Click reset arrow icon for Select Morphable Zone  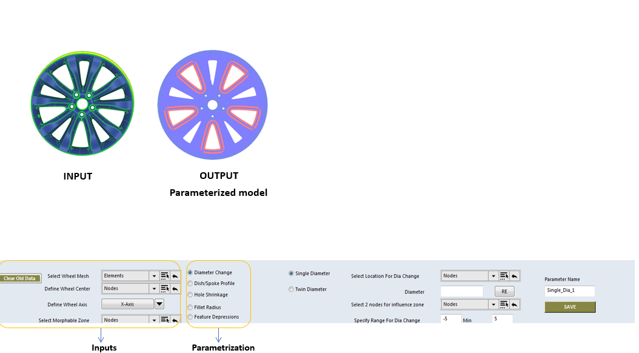tap(175, 320)
